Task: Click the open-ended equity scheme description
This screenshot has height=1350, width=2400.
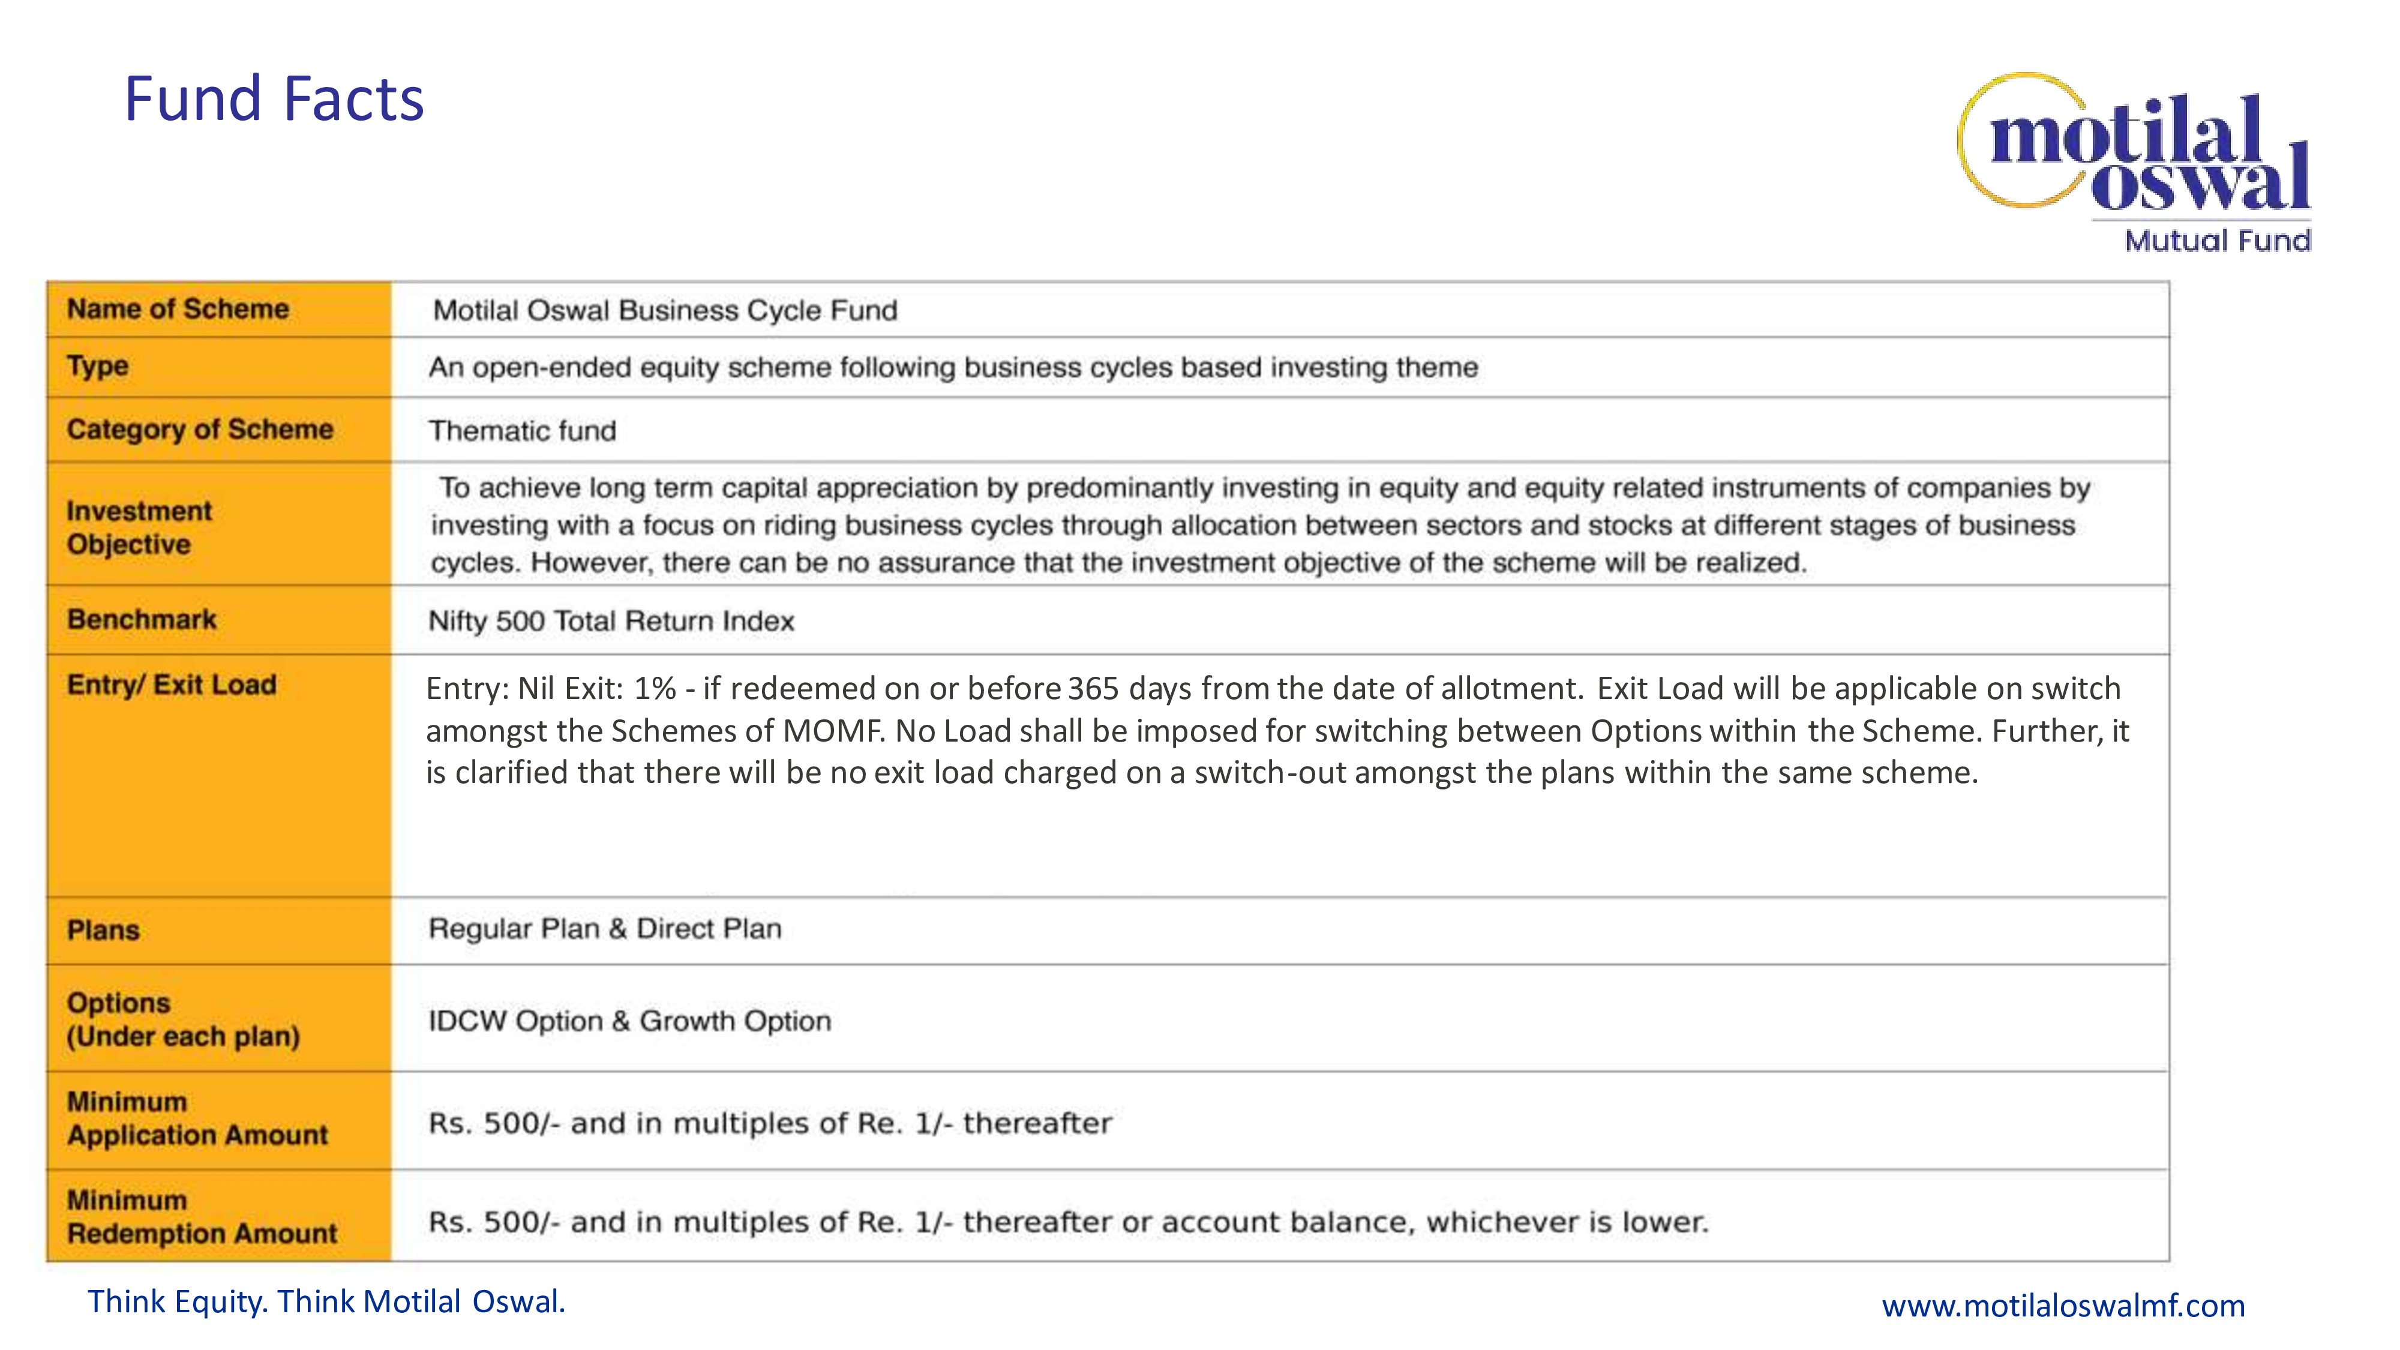Action: pos(952,367)
